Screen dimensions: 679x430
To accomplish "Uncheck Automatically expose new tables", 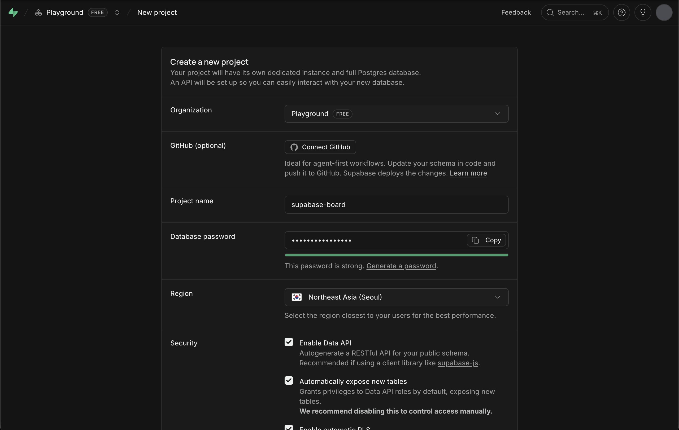I will point(289,380).
